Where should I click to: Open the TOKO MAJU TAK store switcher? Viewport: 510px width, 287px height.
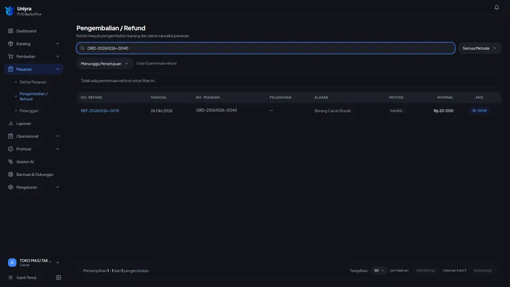click(34, 262)
